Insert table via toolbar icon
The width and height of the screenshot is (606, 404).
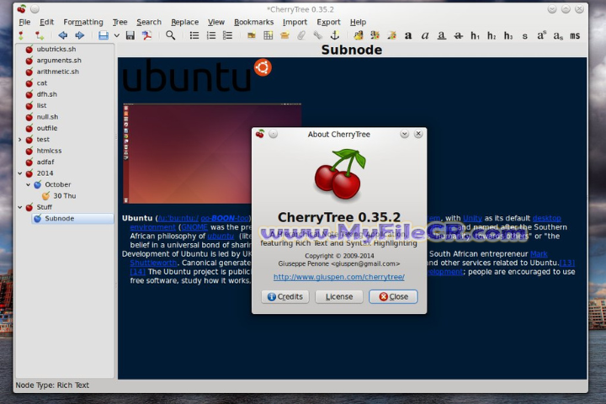pos(268,35)
